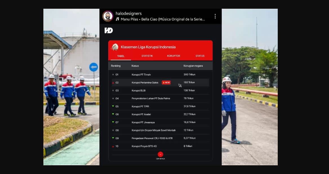Image resolution: width=329 pixels, height=174 pixels.
Task: Click the HD logo
Action: [x=109, y=30]
